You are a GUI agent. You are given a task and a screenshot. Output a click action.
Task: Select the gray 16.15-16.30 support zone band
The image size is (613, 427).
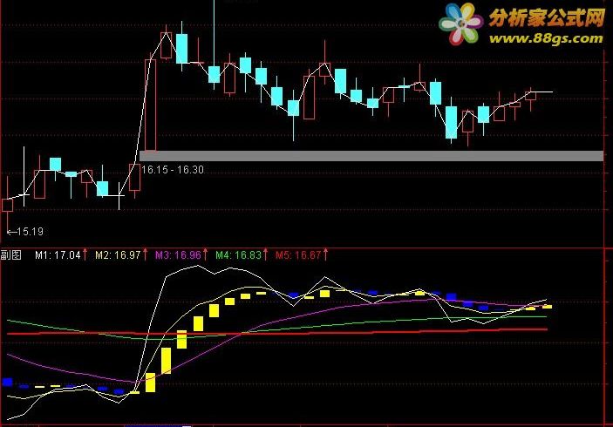point(371,156)
